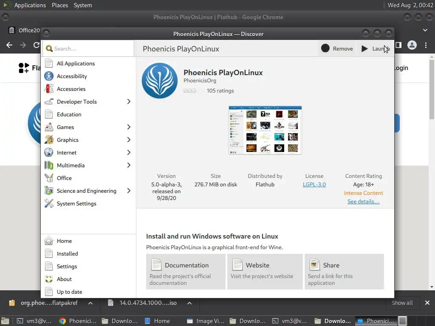The width and height of the screenshot is (435, 326).
Task: Switch to Image Viewer in taskbar
Action: pyautogui.click(x=206, y=321)
